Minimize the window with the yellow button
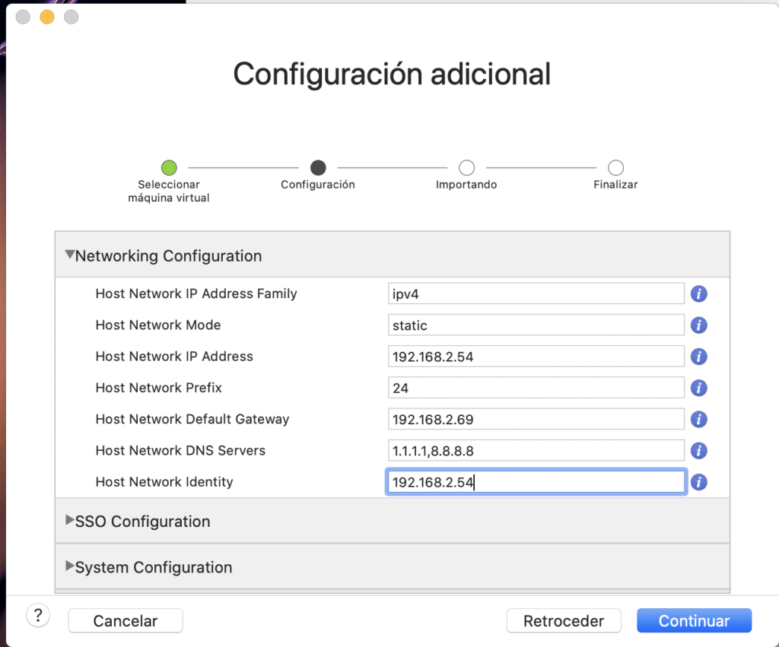This screenshot has height=647, width=779. tap(47, 17)
